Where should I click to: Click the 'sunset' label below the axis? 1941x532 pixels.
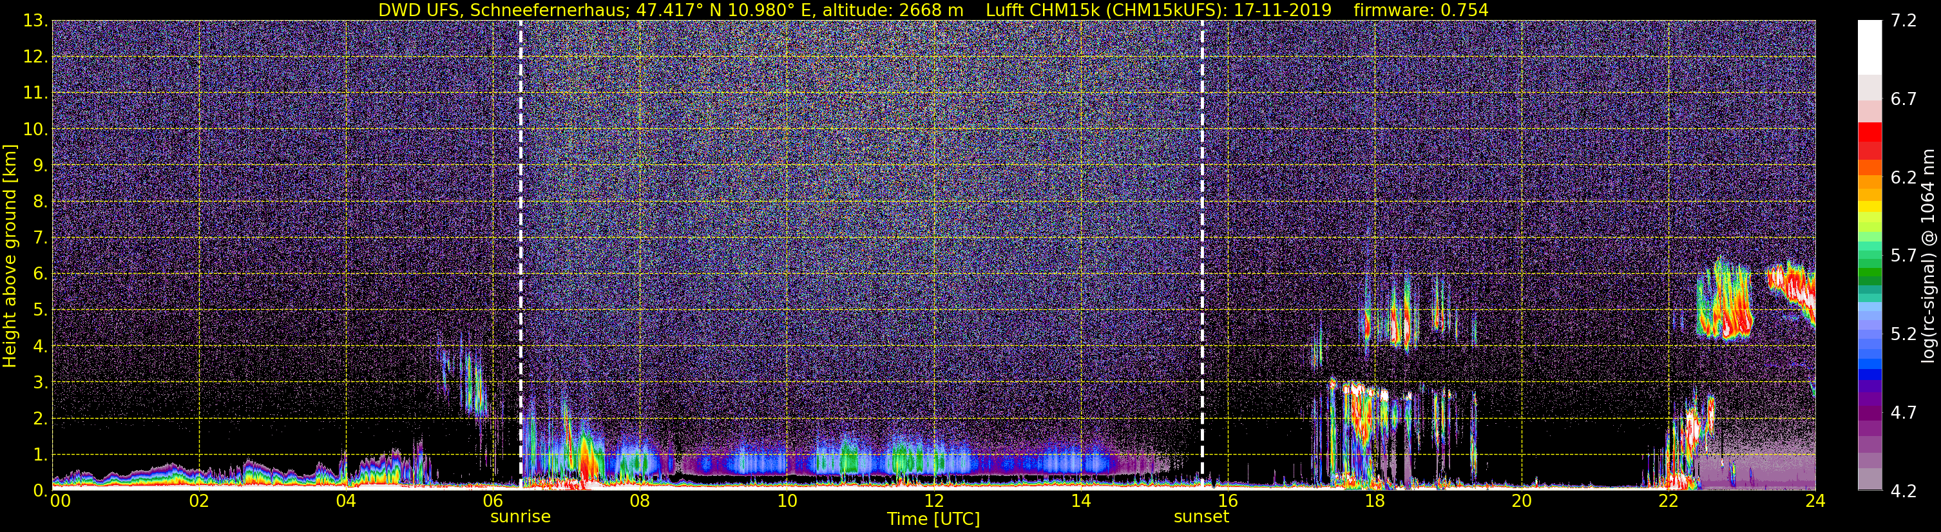1201,517
